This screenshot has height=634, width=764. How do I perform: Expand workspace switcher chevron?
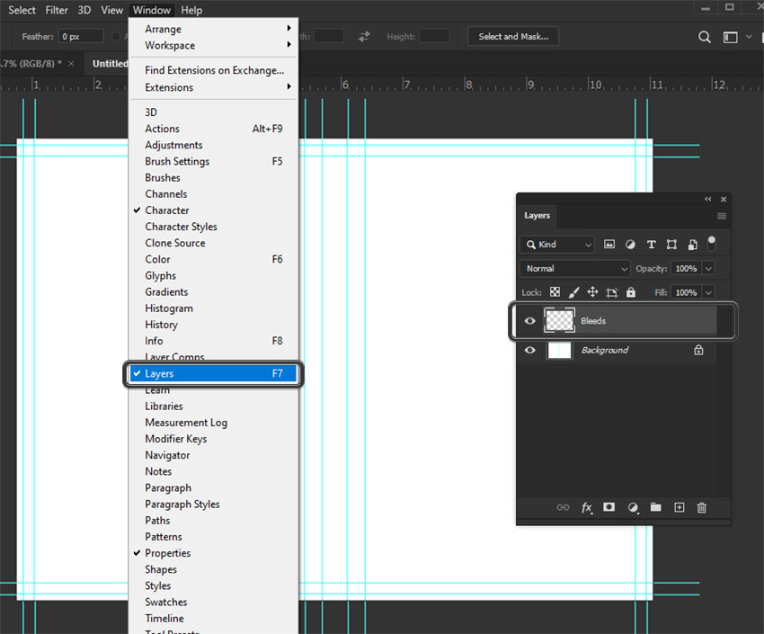(x=749, y=37)
